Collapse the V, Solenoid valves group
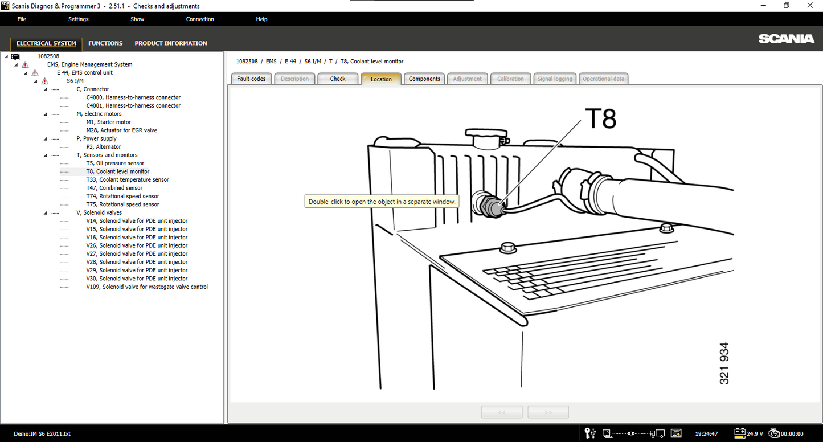 46,213
